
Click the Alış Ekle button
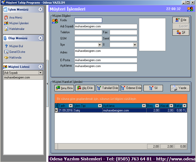pos(85,88)
